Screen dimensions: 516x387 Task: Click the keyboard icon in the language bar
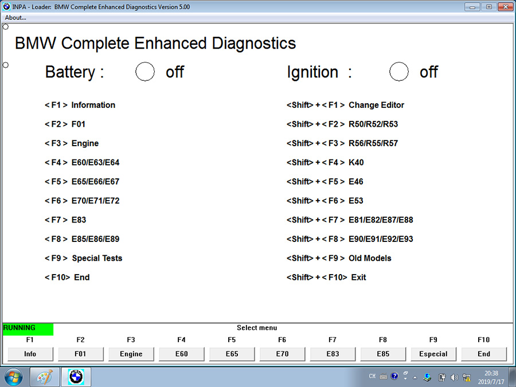click(384, 377)
